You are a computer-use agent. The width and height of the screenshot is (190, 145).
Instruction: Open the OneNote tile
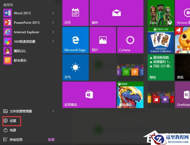click(183, 95)
